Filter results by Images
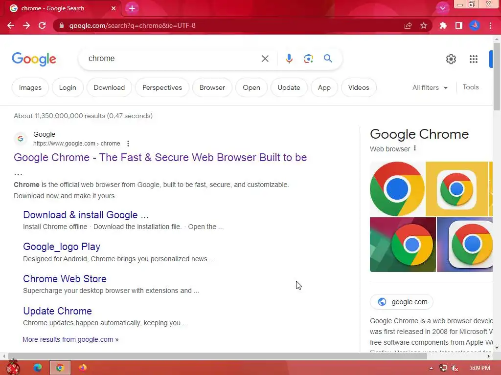 click(30, 87)
